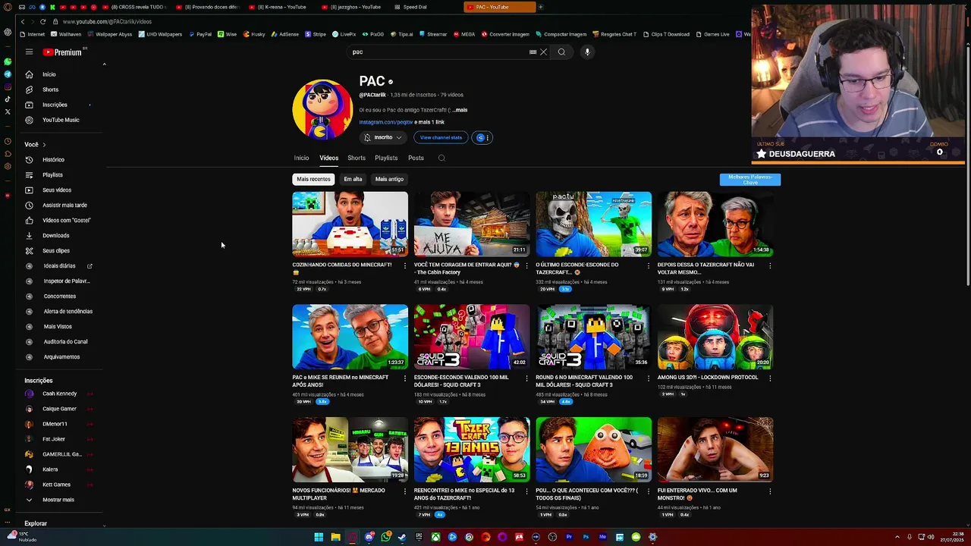Image resolution: width=971 pixels, height=546 pixels.
Task: Open Seus vídeos in the sidebar
Action: [x=57, y=190]
